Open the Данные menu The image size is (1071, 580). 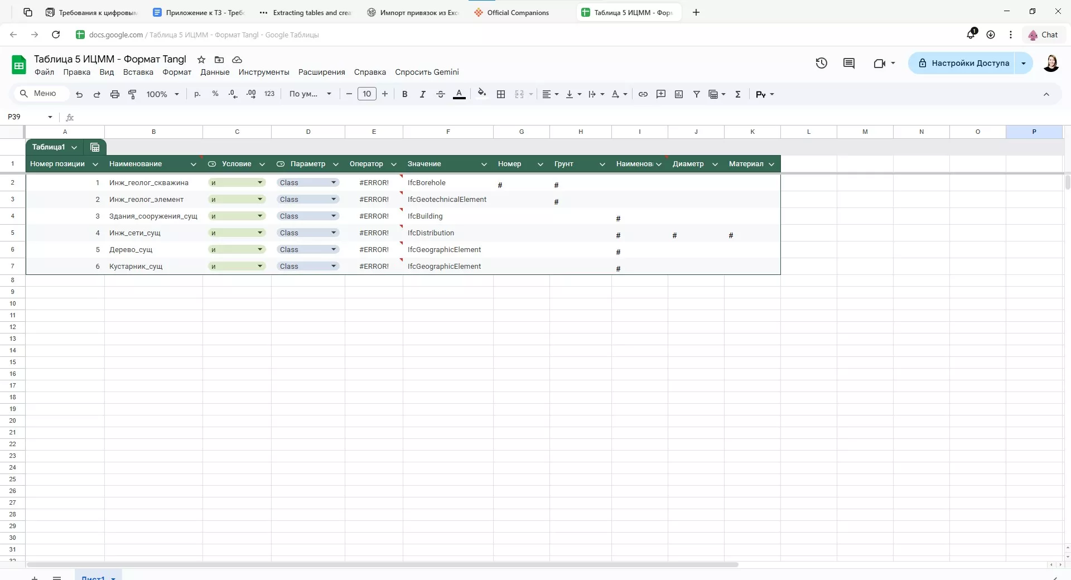(x=215, y=72)
